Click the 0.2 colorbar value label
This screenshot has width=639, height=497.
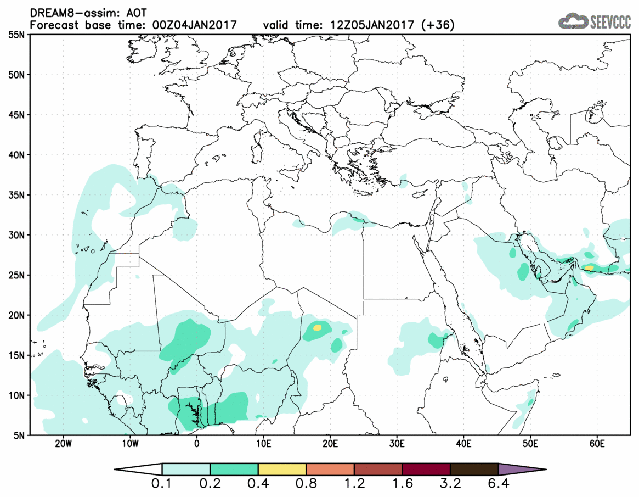[x=210, y=484]
